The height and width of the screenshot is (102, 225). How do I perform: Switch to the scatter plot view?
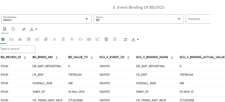(98, 39)
